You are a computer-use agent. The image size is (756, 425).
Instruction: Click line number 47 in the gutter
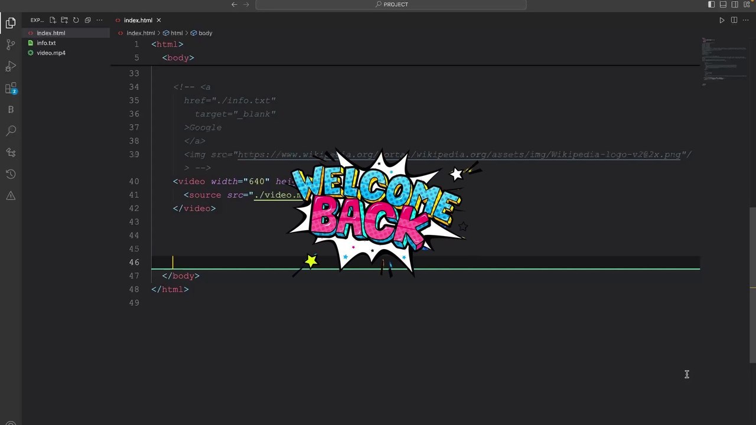(134, 276)
